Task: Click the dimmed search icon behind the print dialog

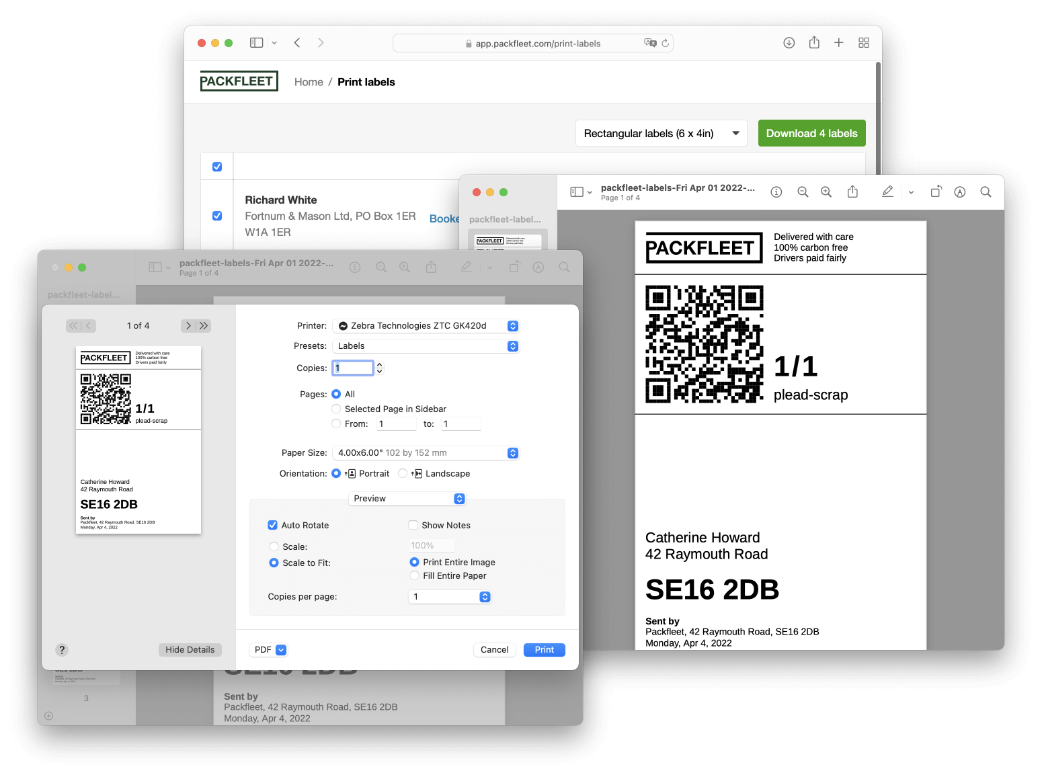Action: coord(564,268)
